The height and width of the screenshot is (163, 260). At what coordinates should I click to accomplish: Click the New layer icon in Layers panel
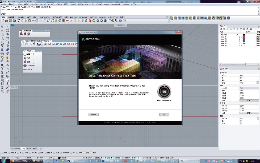coord(221,29)
